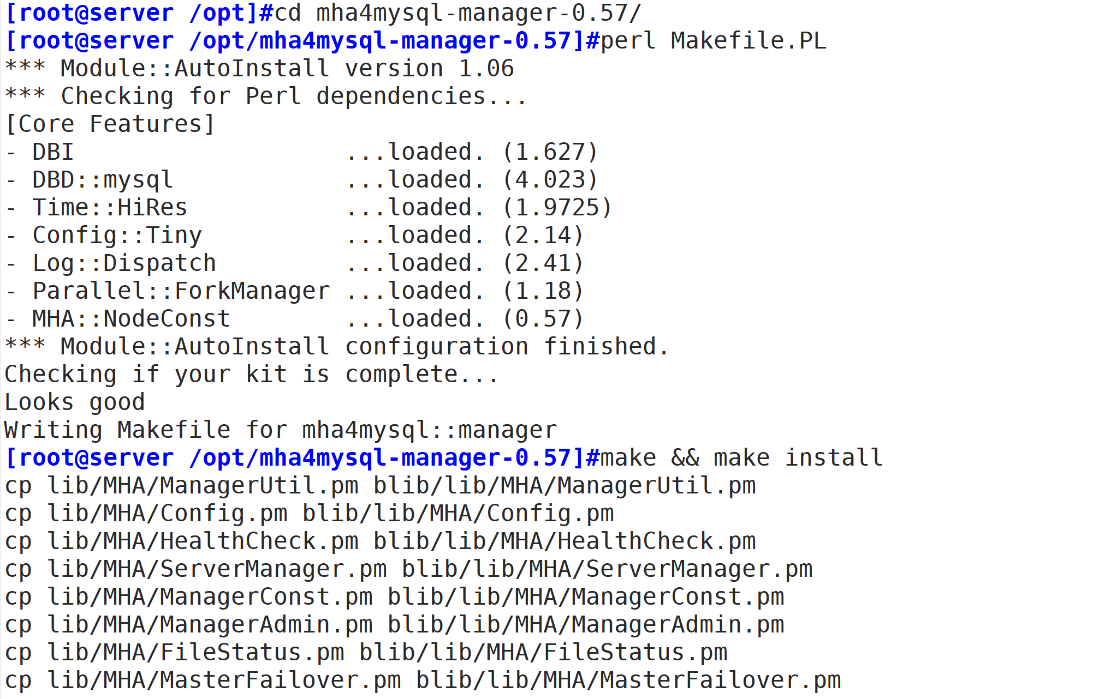Click the Log::Dispatch version '(2.41)'
1111x699 pixels.
(x=543, y=263)
